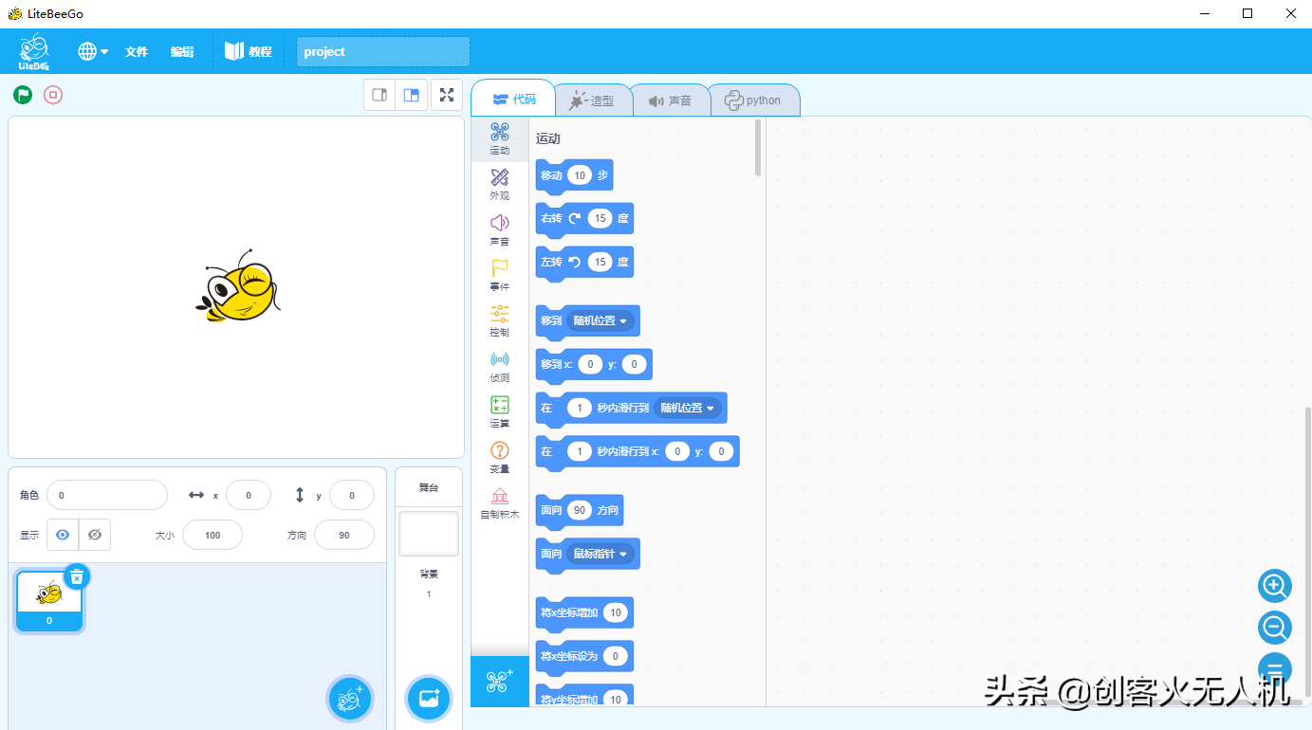Click the 15 value in 右转 block

pos(600,218)
